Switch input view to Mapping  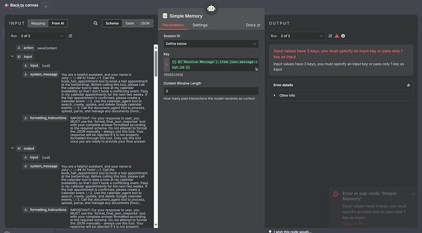click(x=38, y=23)
